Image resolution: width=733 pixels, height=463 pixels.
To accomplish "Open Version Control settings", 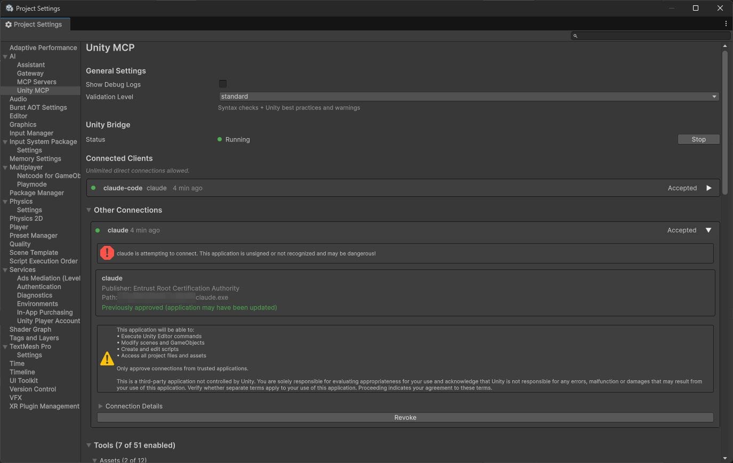I will 33,389.
